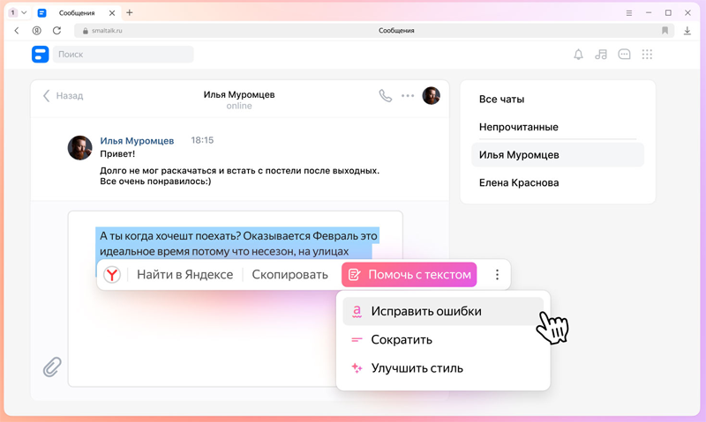Open the apps grid icon

(x=647, y=55)
